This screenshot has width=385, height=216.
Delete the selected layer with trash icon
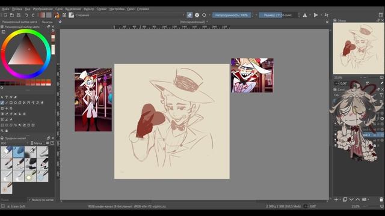pos(381,200)
